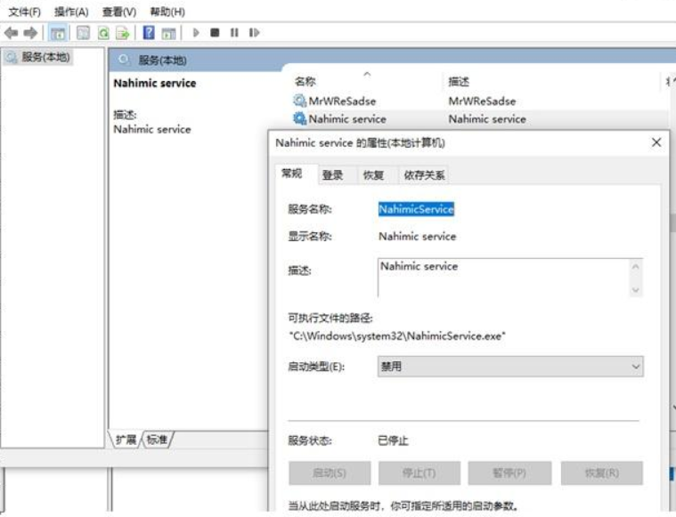Click the 暂停(P) button

click(509, 473)
